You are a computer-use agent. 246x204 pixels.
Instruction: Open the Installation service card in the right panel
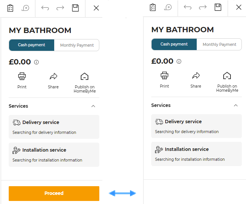tap(196, 154)
